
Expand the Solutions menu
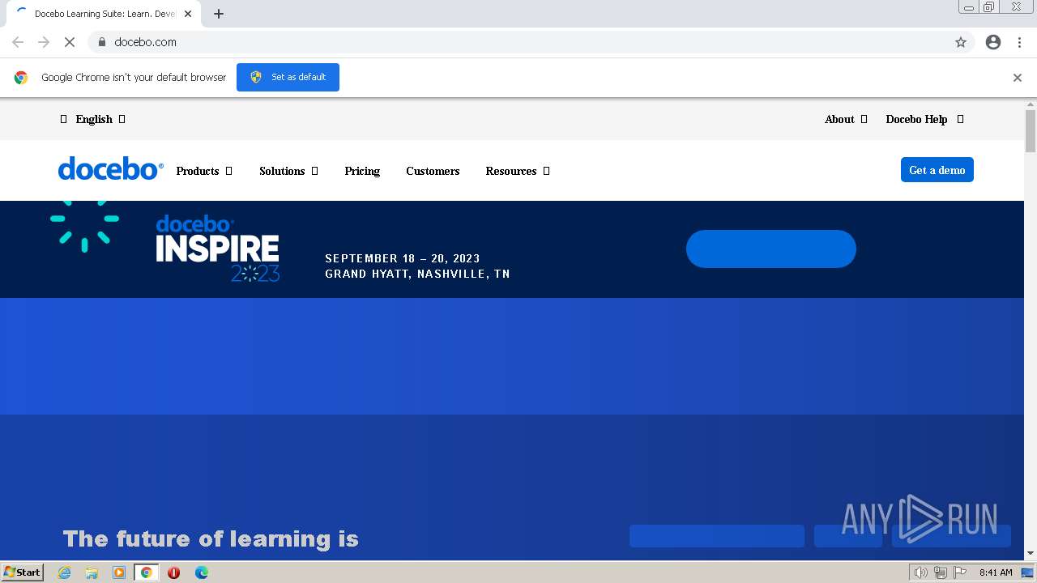288,171
